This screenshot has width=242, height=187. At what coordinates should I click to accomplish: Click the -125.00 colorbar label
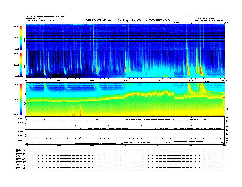(x=16, y=85)
